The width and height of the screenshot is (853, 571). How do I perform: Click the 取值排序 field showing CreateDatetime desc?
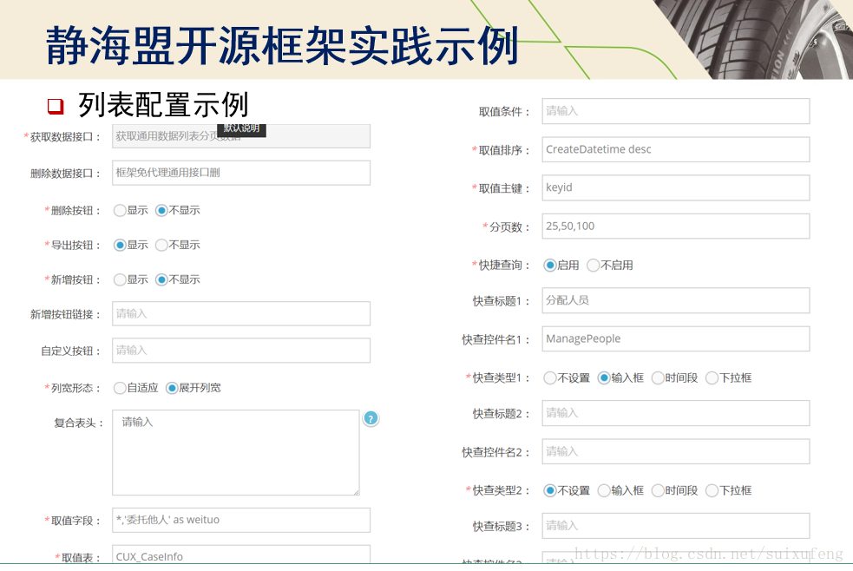tap(676, 149)
